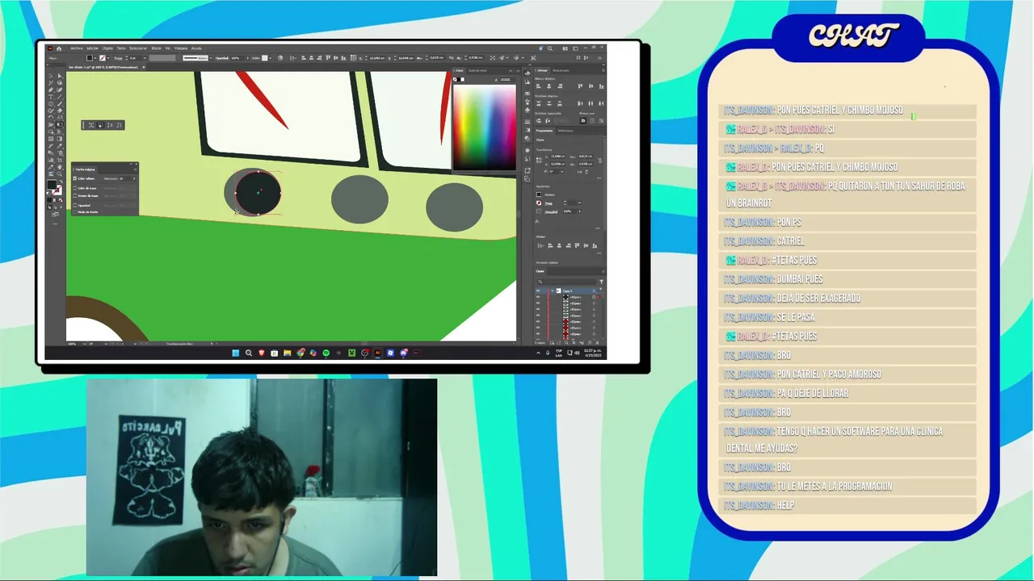Close the open document tab
Image resolution: width=1034 pixels, height=581 pixels.
point(144,67)
